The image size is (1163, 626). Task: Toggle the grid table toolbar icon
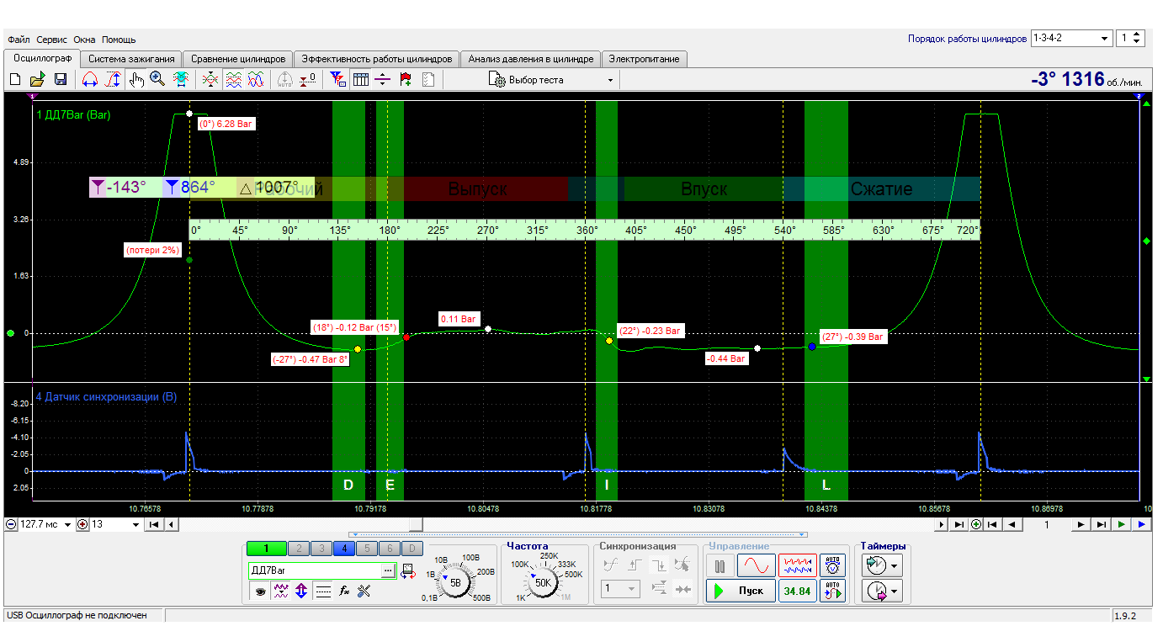(x=360, y=80)
